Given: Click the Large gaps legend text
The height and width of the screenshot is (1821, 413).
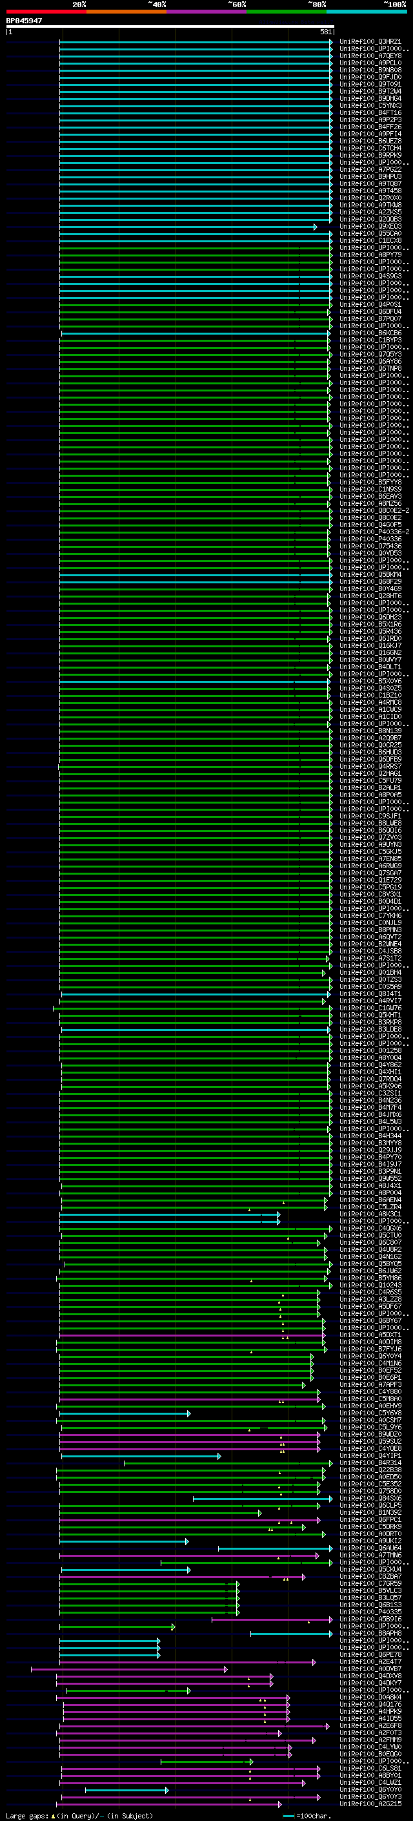Looking at the screenshot, I should pyautogui.click(x=79, y=1815).
